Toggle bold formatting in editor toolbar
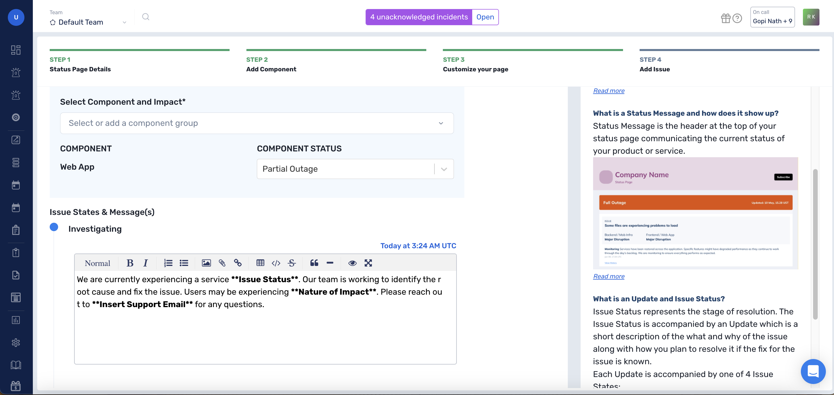Image resolution: width=834 pixels, height=395 pixels. tap(130, 263)
